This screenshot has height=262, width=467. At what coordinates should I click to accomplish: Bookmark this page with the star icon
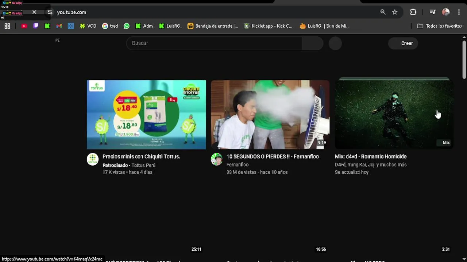pyautogui.click(x=395, y=12)
